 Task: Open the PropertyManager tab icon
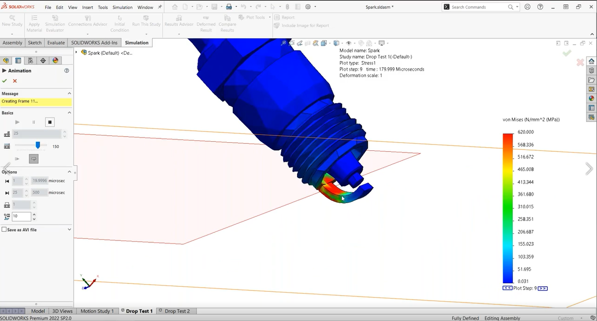pos(18,60)
